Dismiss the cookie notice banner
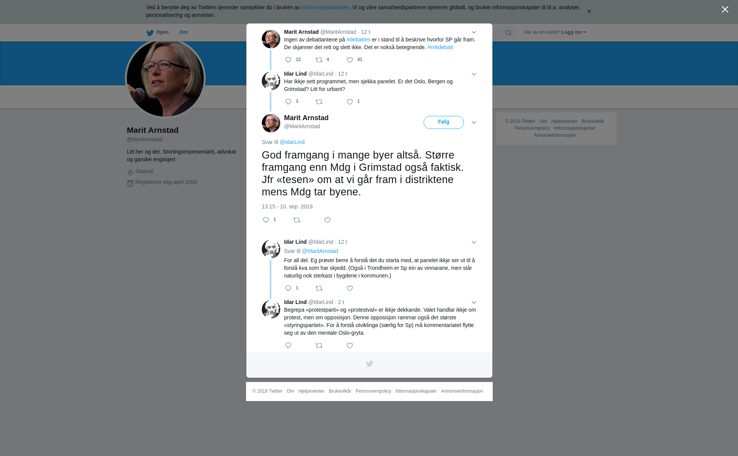738x456 pixels. point(589,12)
